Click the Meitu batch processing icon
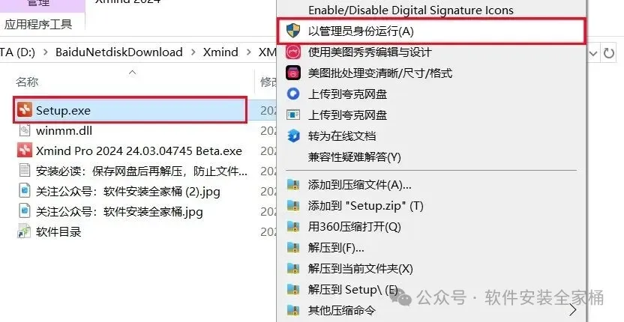 [293, 73]
